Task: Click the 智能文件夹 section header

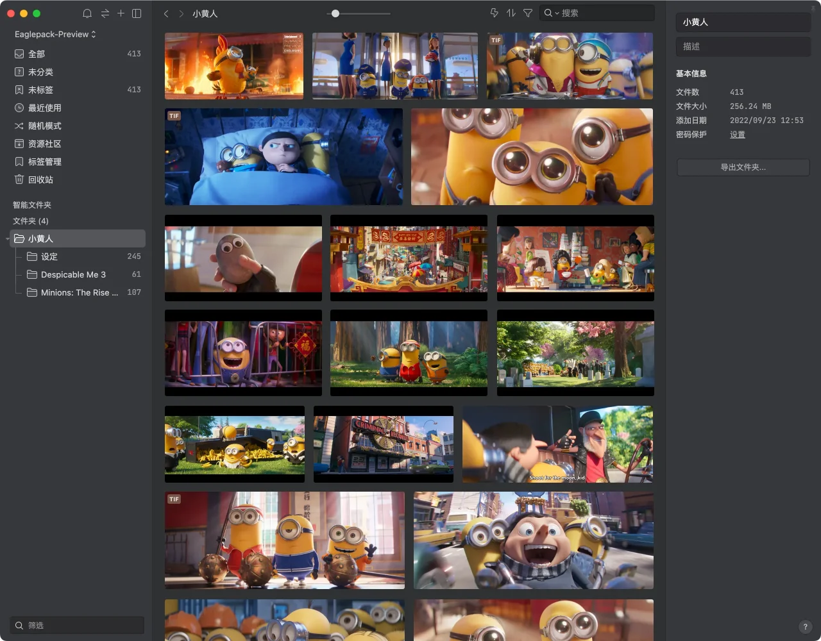Action: pos(32,205)
